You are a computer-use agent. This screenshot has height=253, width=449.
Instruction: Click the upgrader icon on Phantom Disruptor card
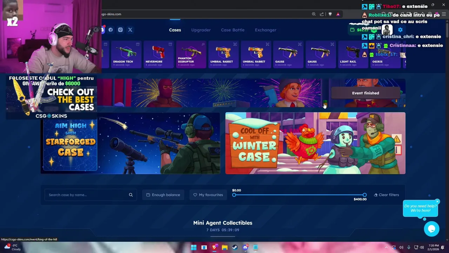click(x=203, y=44)
